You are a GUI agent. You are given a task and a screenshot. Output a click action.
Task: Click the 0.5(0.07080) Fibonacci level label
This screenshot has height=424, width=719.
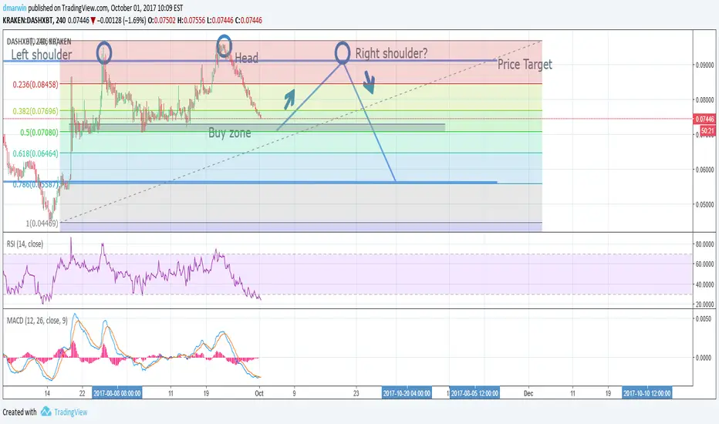(39, 133)
